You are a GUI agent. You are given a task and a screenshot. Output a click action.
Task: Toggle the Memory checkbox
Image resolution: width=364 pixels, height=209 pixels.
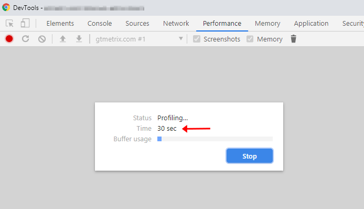click(250, 39)
